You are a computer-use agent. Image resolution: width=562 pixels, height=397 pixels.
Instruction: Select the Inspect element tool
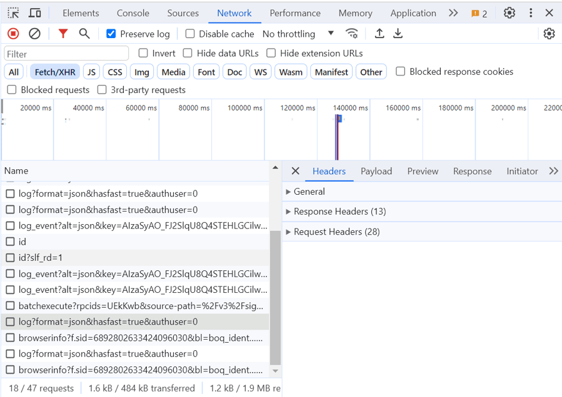click(x=13, y=12)
